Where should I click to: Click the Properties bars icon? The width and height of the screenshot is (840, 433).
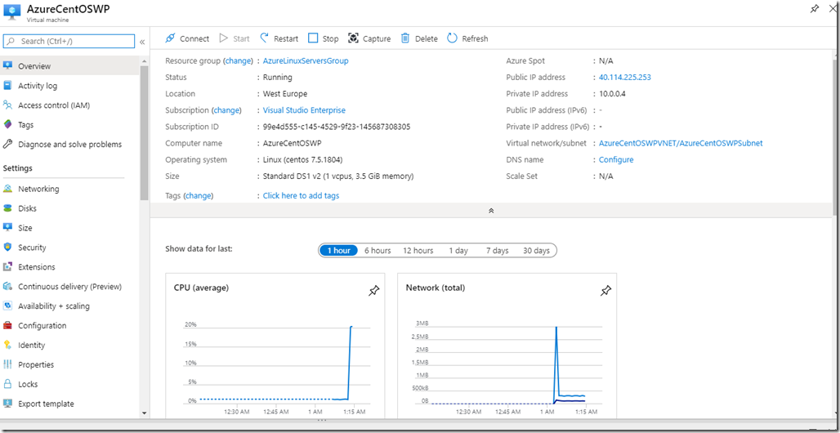click(x=7, y=364)
